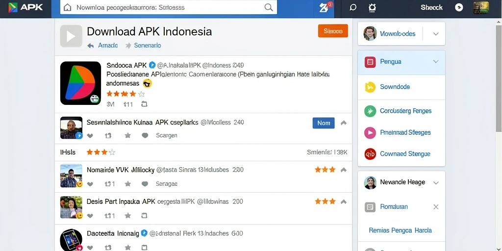The height and width of the screenshot is (251, 502).
Task: Click the yellow Sowndode icon
Action: pos(370,87)
